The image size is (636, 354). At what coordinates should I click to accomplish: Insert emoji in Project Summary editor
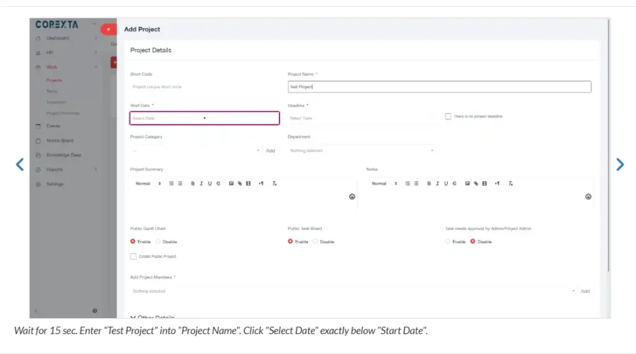tap(352, 197)
